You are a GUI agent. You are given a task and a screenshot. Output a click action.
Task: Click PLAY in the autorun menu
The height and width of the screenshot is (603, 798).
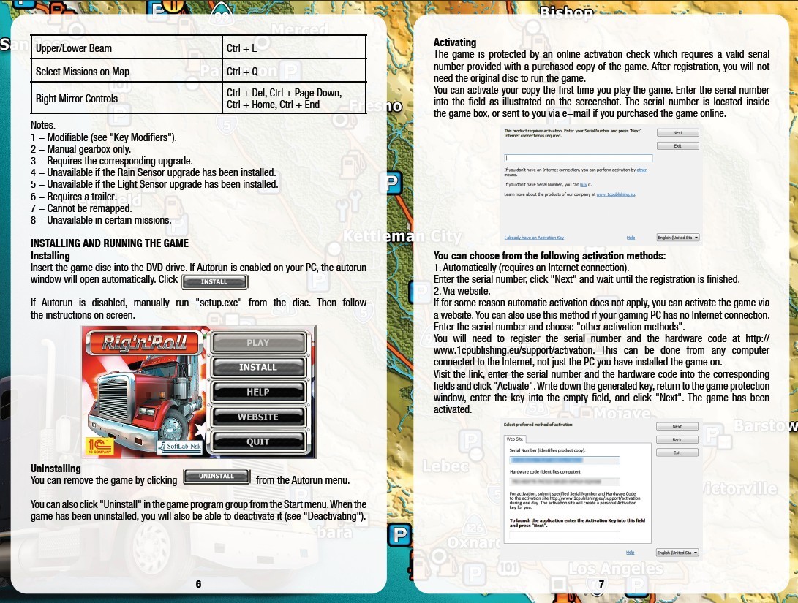[258, 343]
